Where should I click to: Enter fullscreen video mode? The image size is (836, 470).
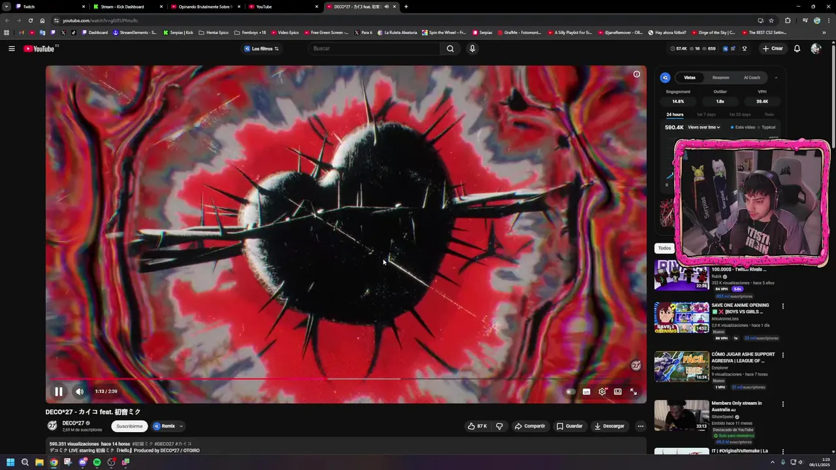pyautogui.click(x=634, y=392)
